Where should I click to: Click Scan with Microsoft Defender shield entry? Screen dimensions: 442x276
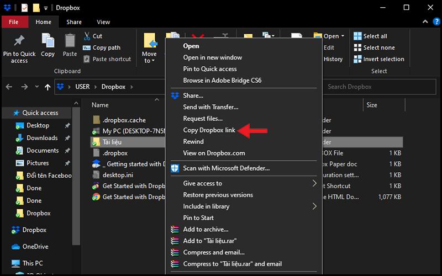(226, 168)
